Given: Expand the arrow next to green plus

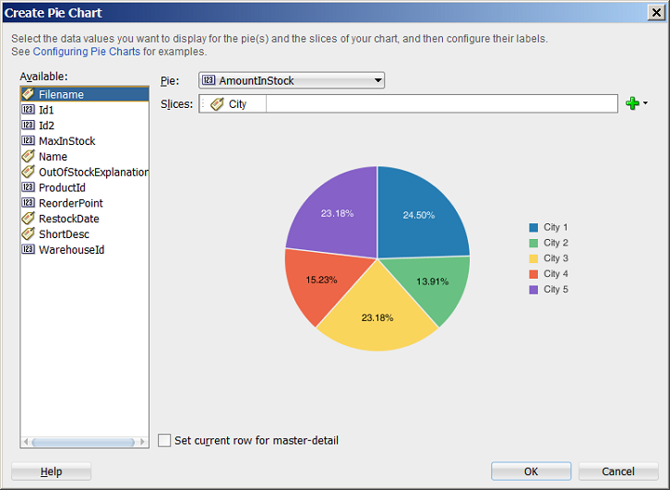Looking at the screenshot, I should pos(645,103).
